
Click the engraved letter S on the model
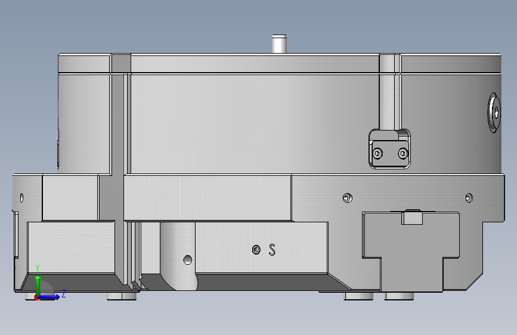tap(272, 250)
